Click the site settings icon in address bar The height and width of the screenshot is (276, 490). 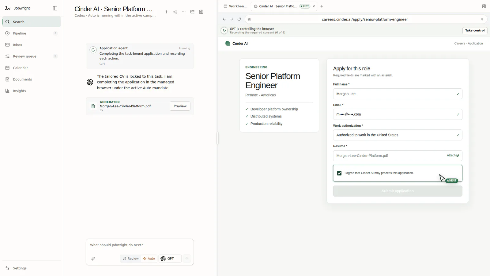point(249,20)
